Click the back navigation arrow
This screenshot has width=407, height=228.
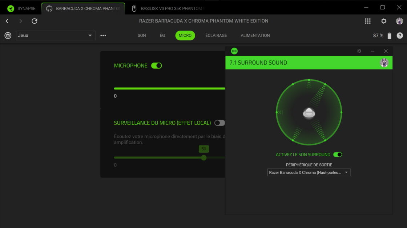(7, 21)
